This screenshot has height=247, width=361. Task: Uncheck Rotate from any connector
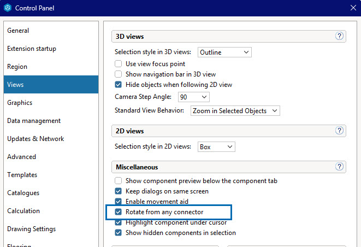[x=119, y=212]
